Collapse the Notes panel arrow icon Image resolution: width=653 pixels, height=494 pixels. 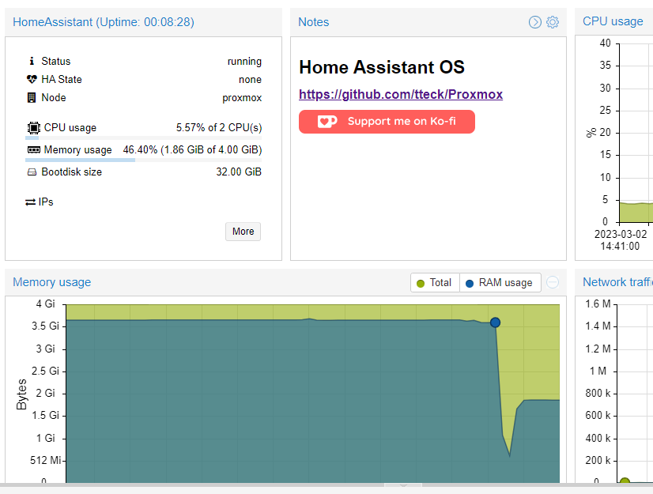click(535, 22)
